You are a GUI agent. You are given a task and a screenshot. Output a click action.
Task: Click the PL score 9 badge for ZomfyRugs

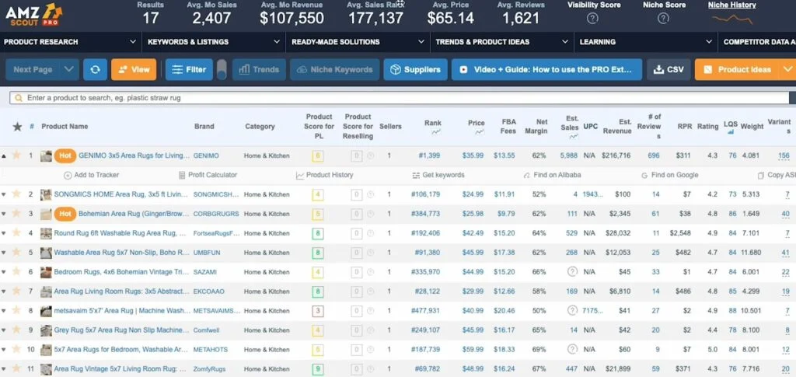pos(318,369)
